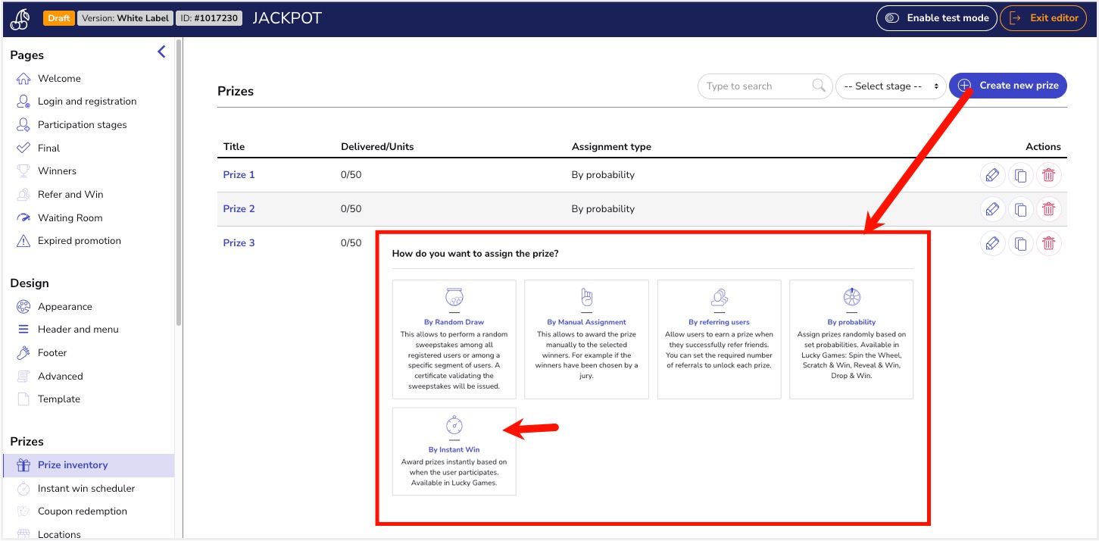Choose By Manual Assignment card
The height and width of the screenshot is (541, 1099).
(586, 339)
